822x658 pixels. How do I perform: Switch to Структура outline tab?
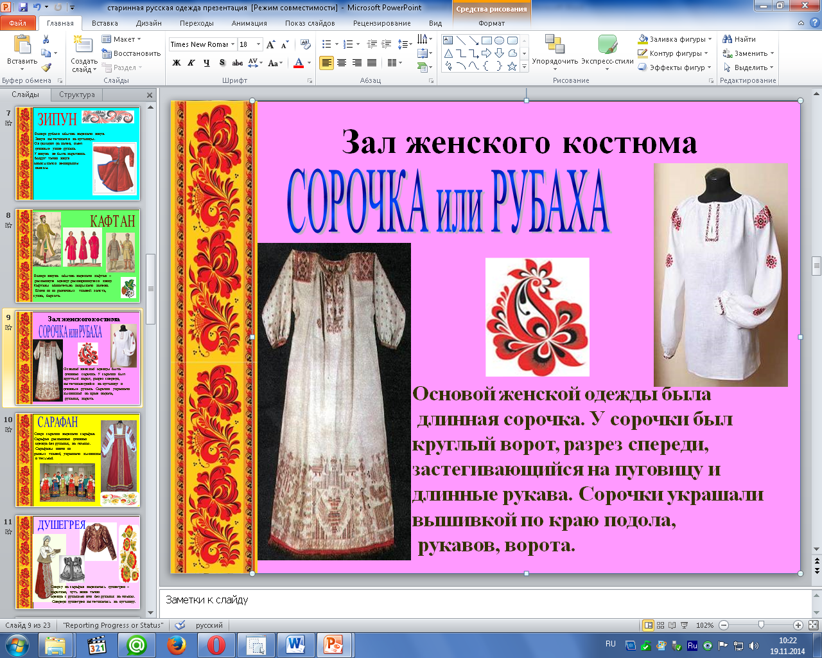pyautogui.click(x=77, y=94)
